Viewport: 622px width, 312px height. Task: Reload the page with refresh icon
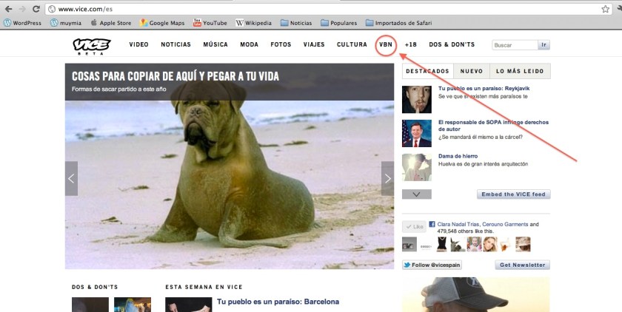click(36, 9)
